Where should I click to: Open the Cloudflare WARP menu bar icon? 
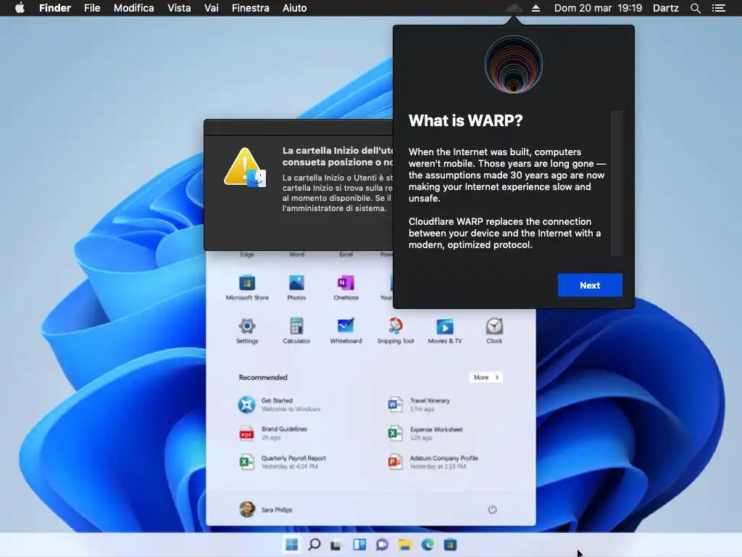[514, 8]
